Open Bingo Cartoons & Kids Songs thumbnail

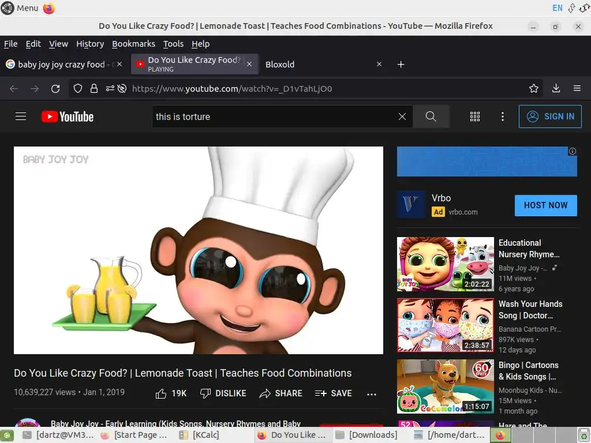[x=445, y=386]
